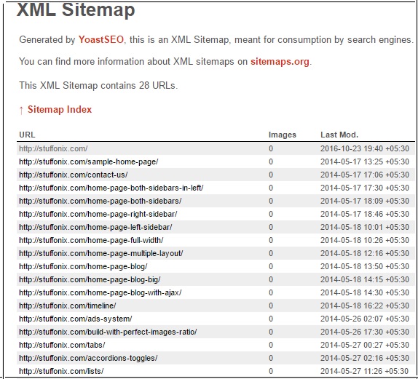Viewport: 418px width, 379px height.
Task: Open the timeline URL
Action: pyautogui.click(x=68, y=306)
